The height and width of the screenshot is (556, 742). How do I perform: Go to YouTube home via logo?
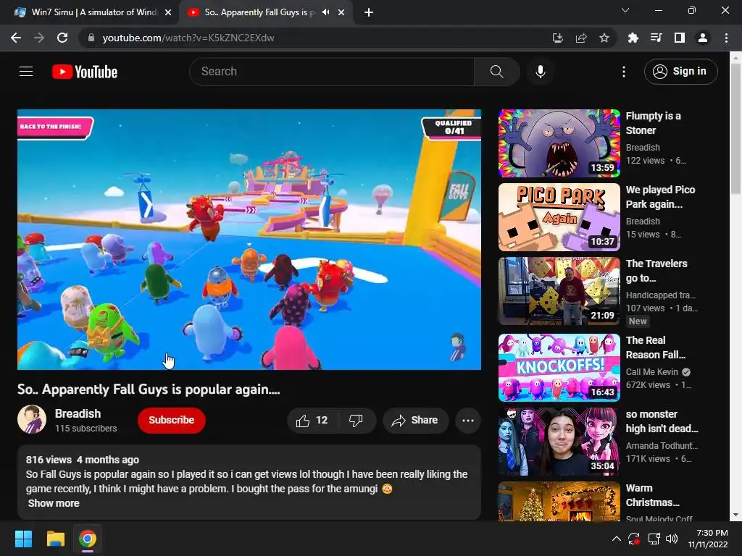85,72
